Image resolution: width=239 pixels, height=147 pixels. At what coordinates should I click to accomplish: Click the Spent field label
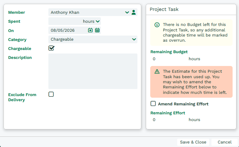pos(14,21)
